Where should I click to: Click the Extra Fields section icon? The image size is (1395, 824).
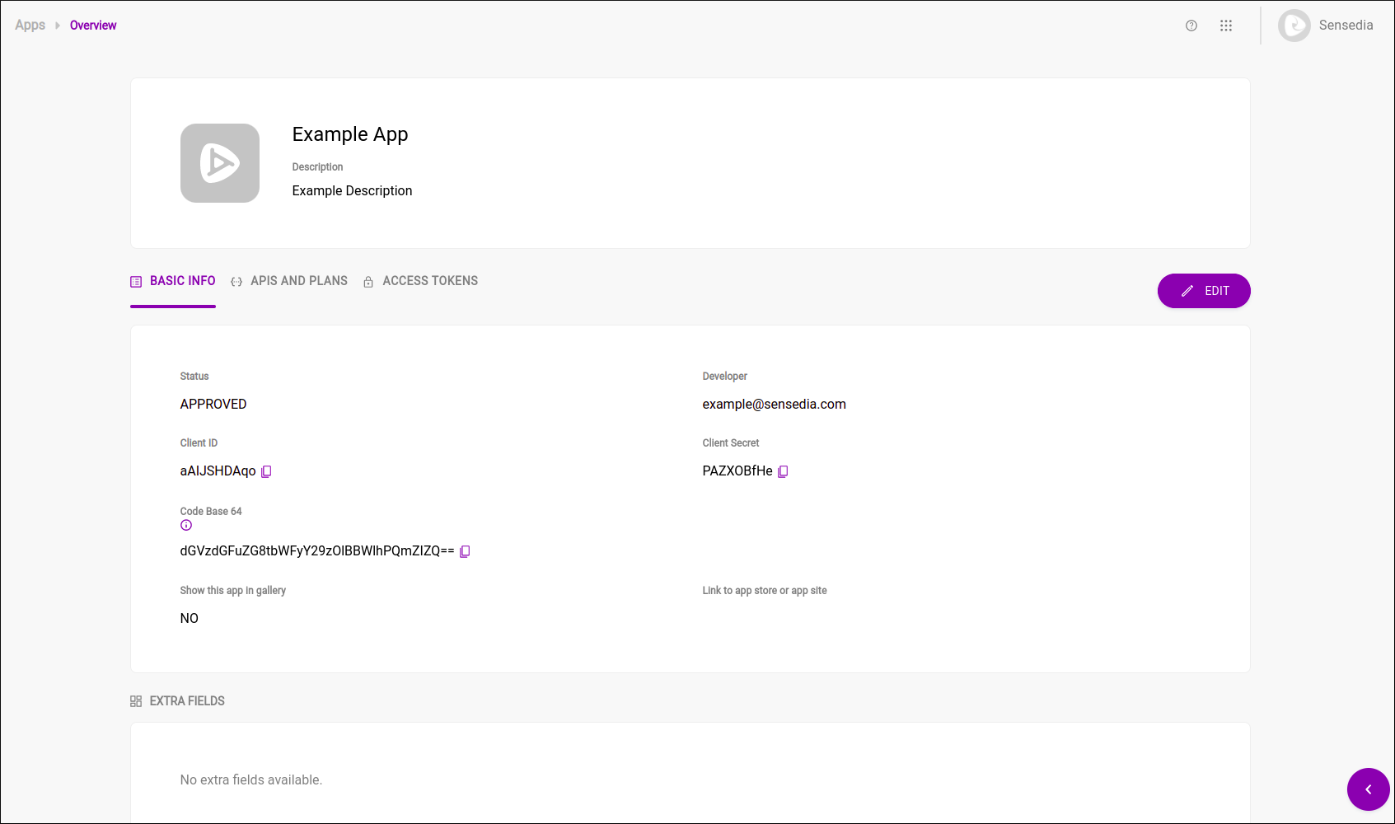[x=136, y=701]
